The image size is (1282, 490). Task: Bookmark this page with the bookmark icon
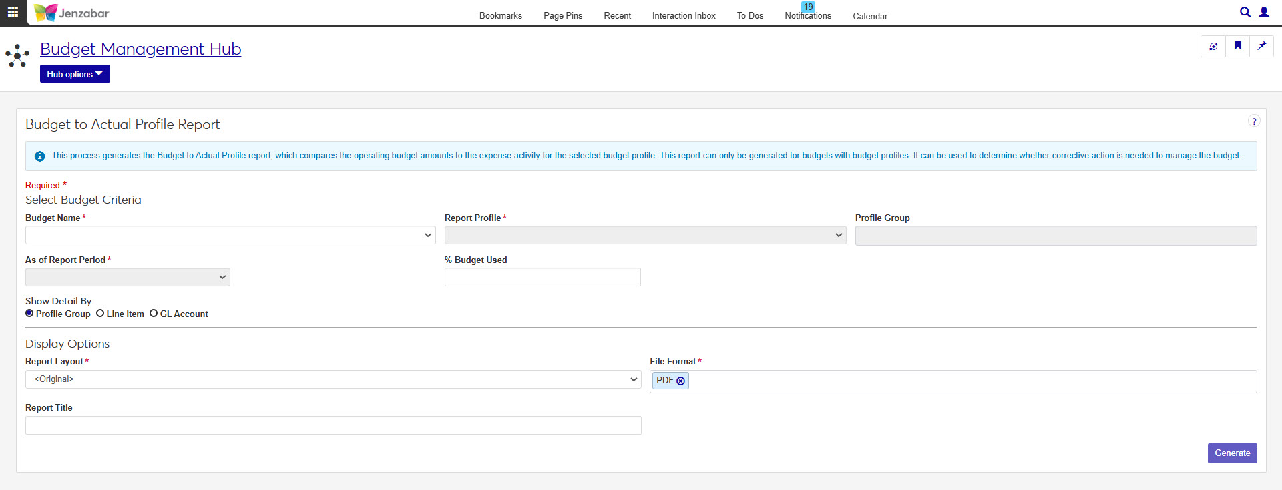coord(1237,46)
